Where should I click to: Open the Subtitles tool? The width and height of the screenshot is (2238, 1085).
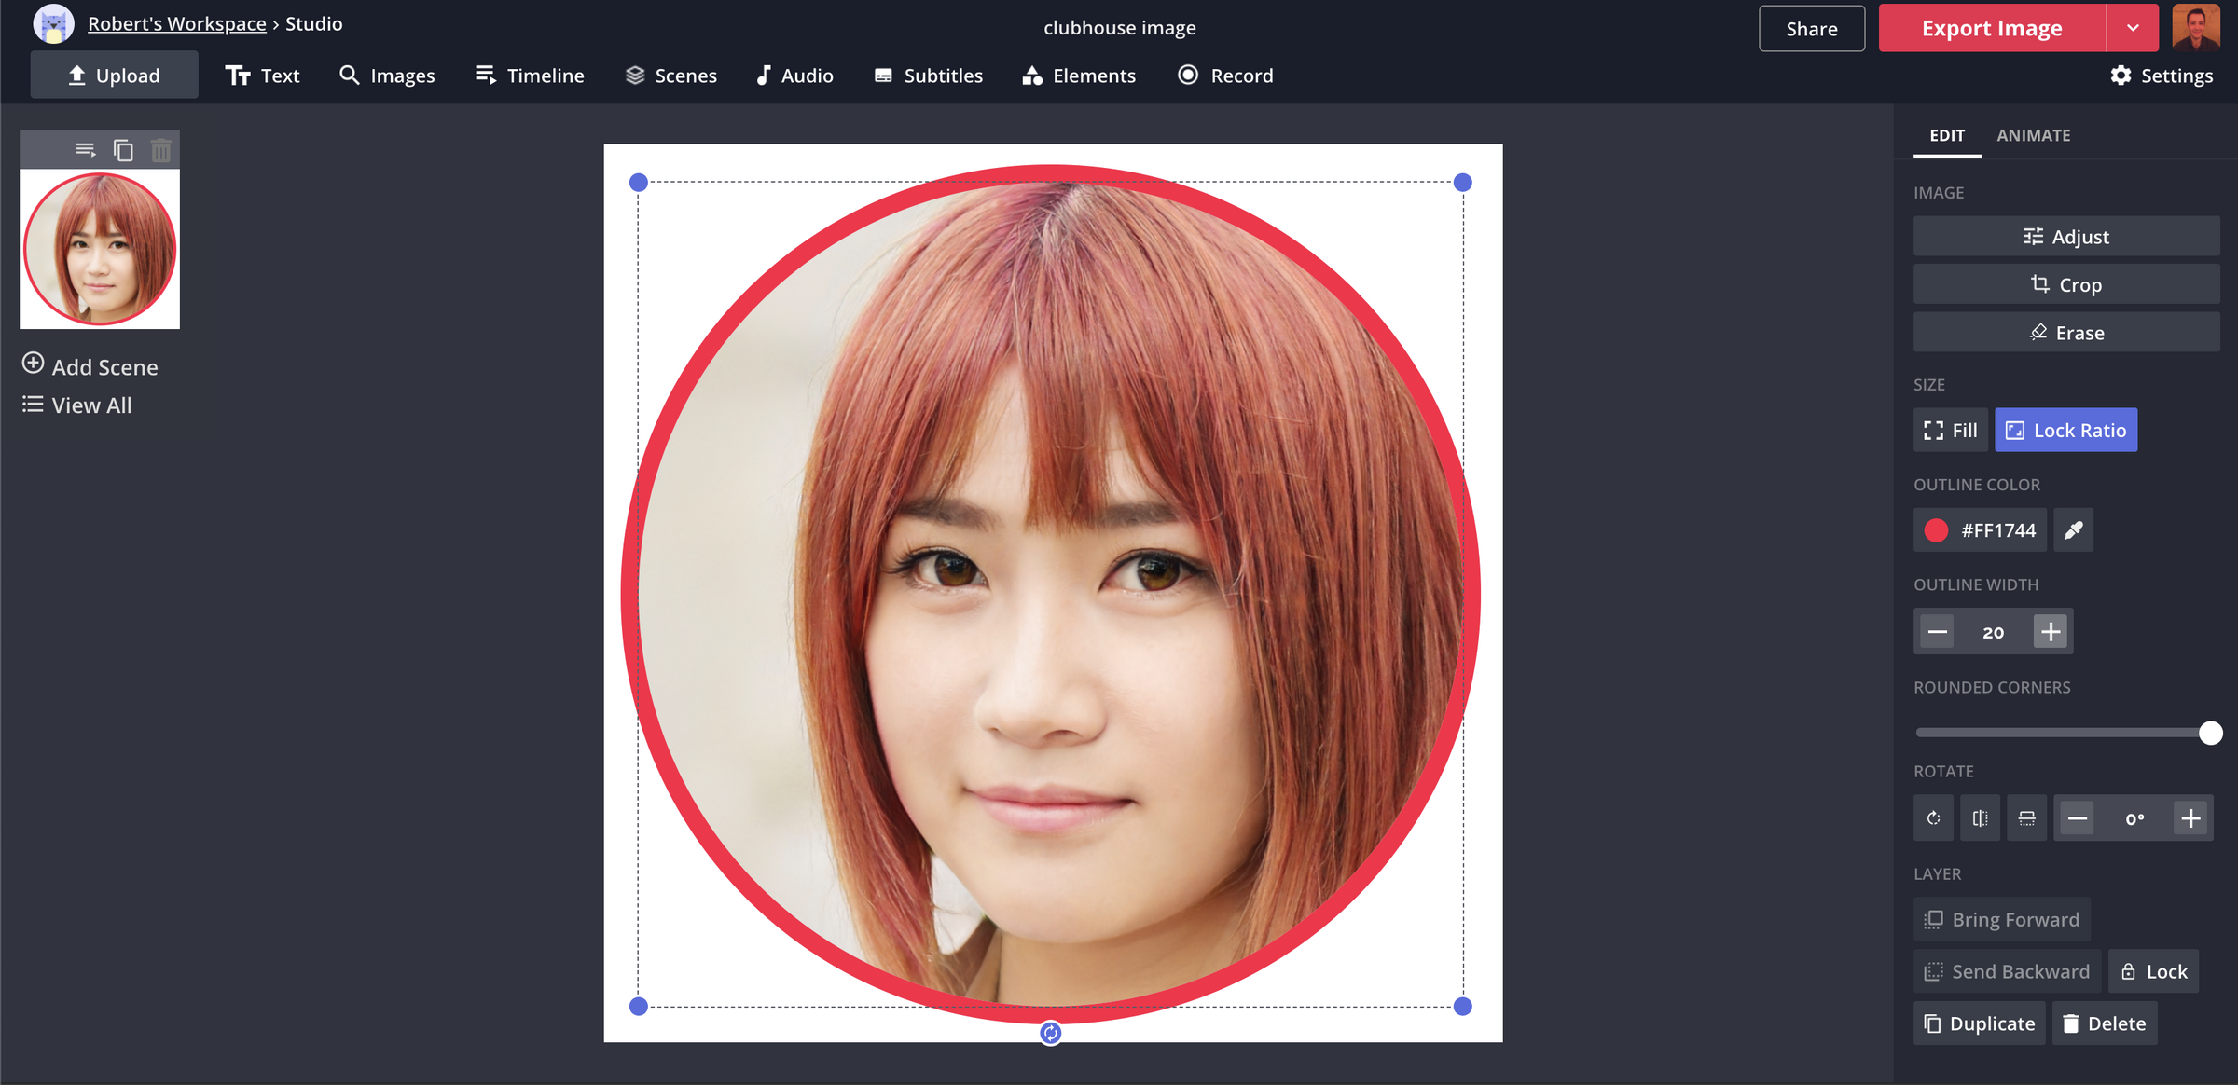click(x=927, y=75)
